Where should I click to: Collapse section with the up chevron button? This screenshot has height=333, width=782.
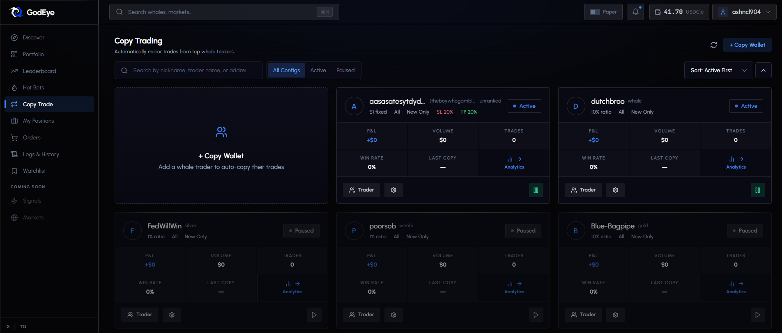click(764, 70)
